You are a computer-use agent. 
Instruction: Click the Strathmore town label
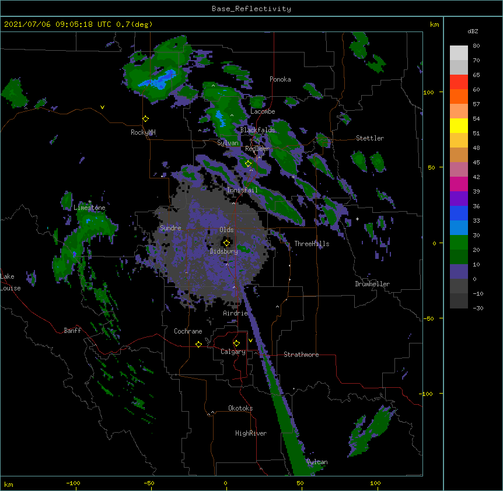tap(301, 355)
